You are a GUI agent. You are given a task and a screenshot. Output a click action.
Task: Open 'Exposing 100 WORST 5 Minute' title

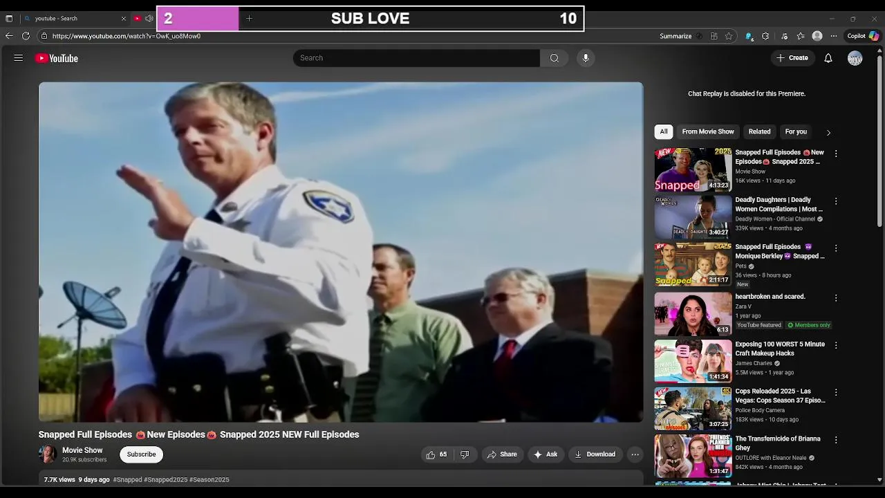point(780,349)
